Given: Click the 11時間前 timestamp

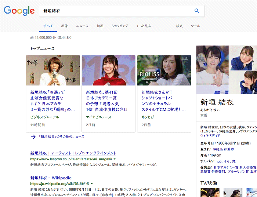Looking at the screenshot, I should click(37, 125).
